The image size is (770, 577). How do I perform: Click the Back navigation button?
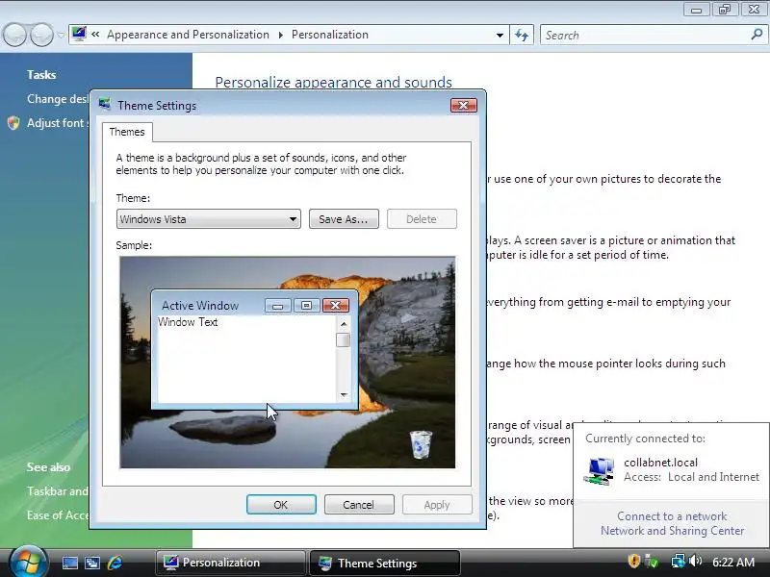[14, 35]
